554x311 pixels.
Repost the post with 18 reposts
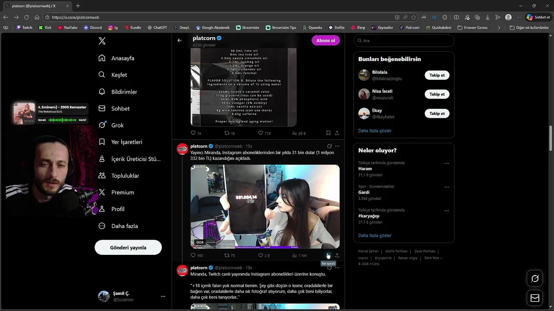(229, 133)
